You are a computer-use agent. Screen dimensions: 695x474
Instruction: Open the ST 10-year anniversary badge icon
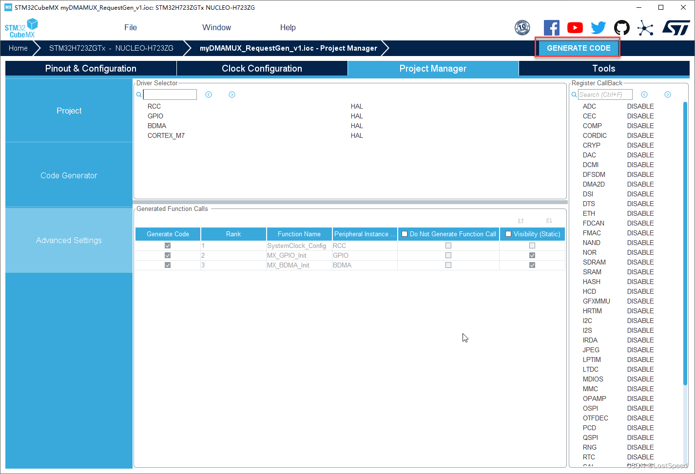pos(522,28)
